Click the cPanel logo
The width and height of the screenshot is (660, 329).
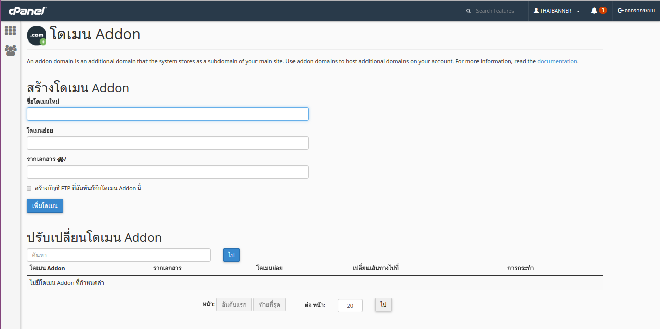pos(27,11)
